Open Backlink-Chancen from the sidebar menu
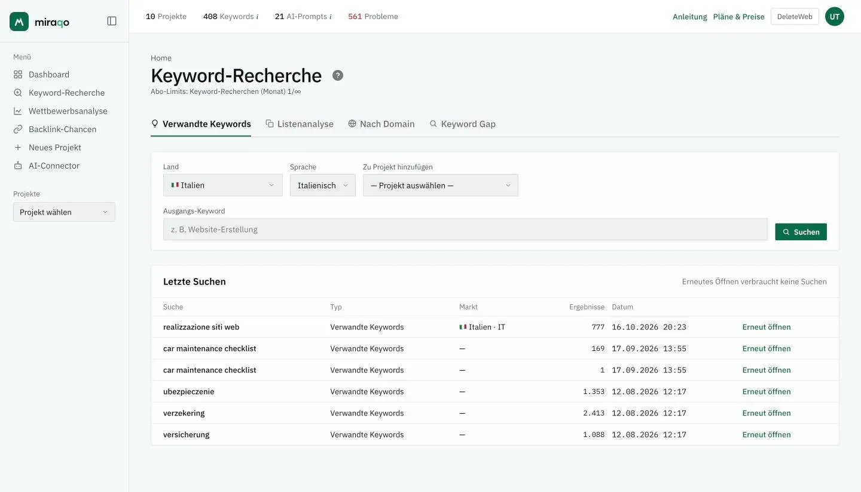Image resolution: width=861 pixels, height=492 pixels. click(x=64, y=129)
